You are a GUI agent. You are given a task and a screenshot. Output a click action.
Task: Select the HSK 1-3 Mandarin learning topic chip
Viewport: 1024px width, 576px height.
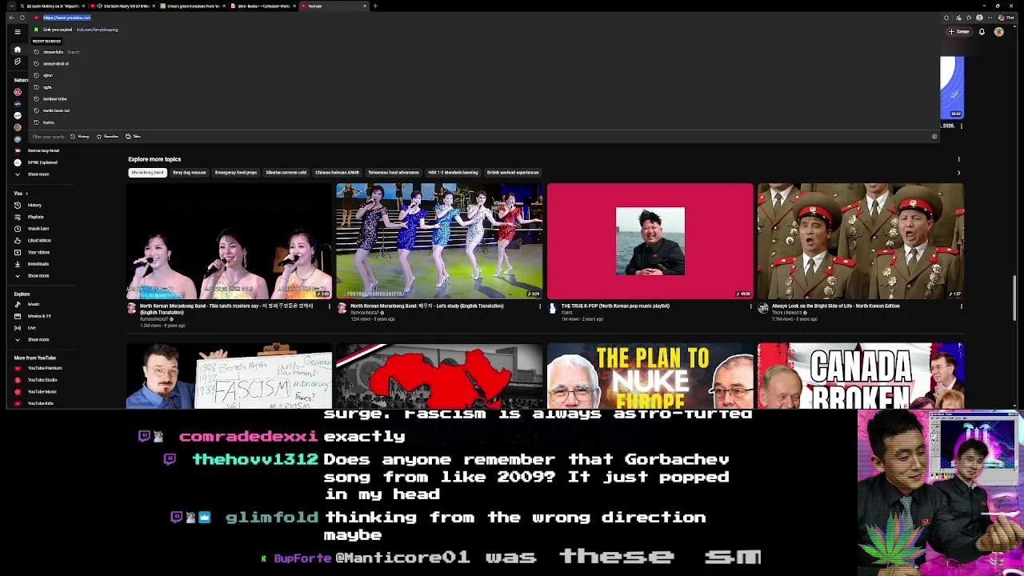[x=453, y=173]
